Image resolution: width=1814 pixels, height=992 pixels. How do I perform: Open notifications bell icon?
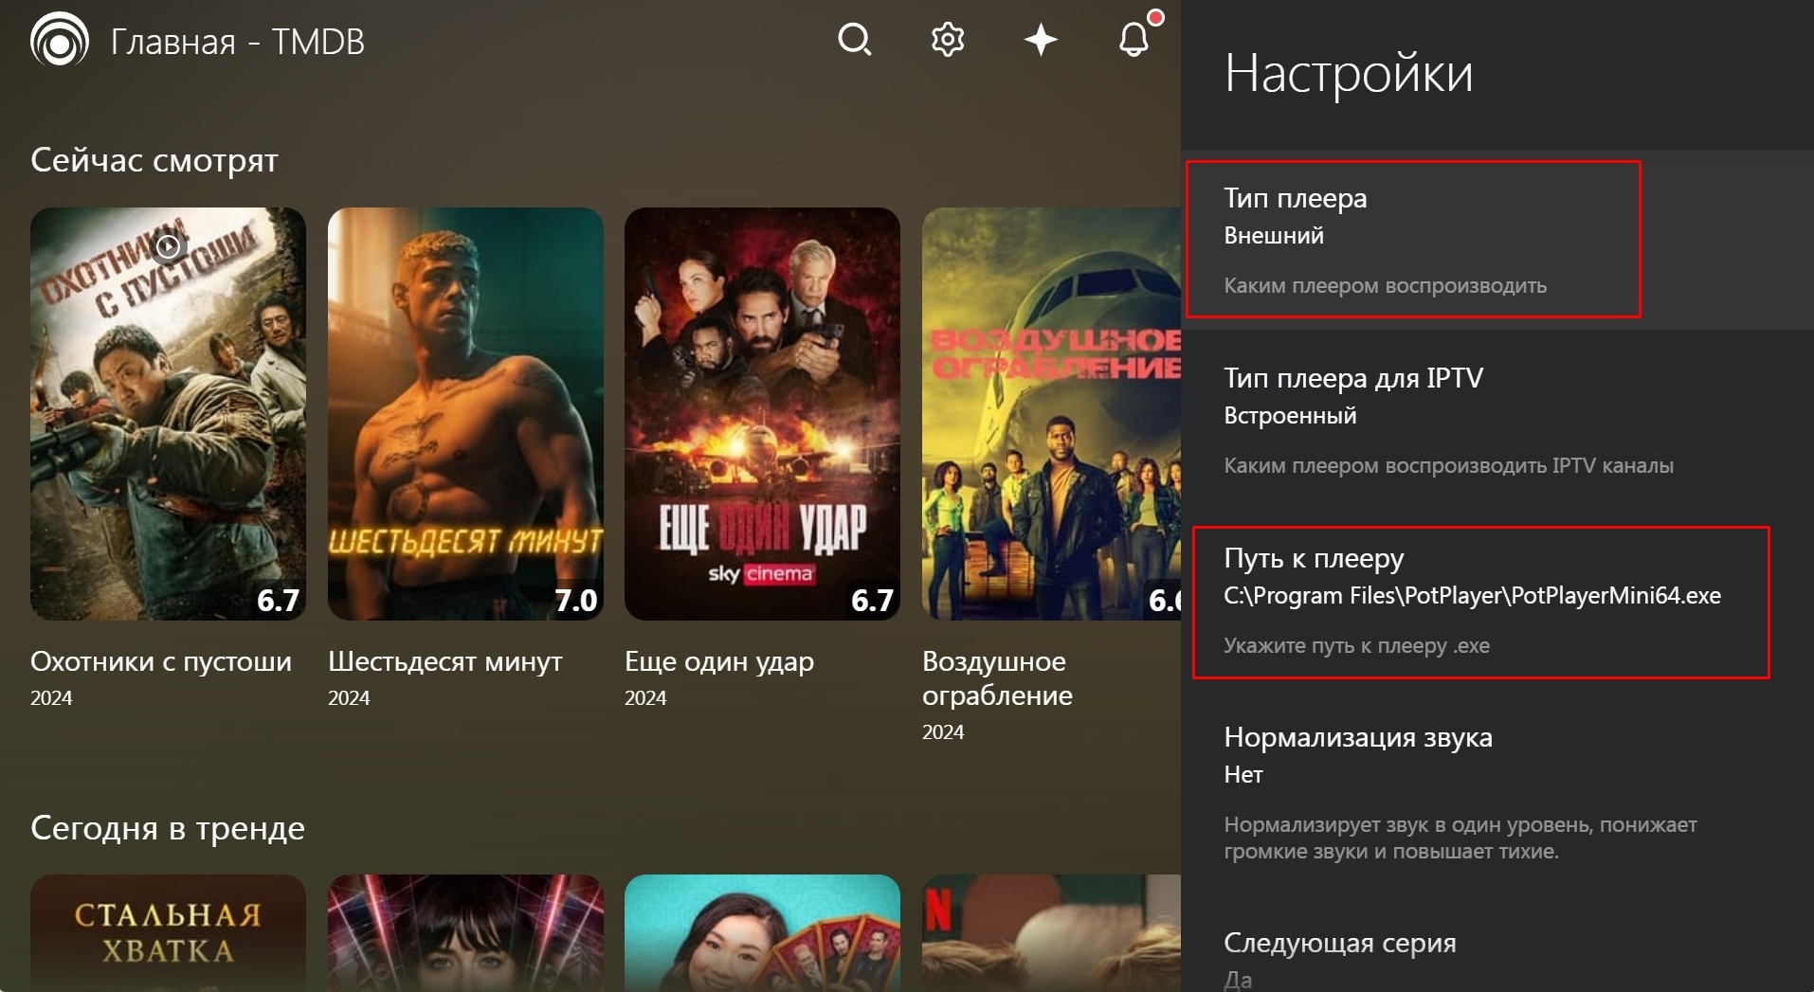click(1134, 40)
